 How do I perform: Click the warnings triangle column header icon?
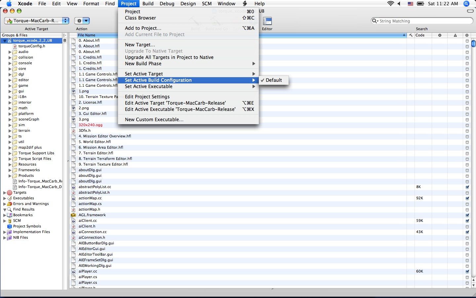click(455, 35)
